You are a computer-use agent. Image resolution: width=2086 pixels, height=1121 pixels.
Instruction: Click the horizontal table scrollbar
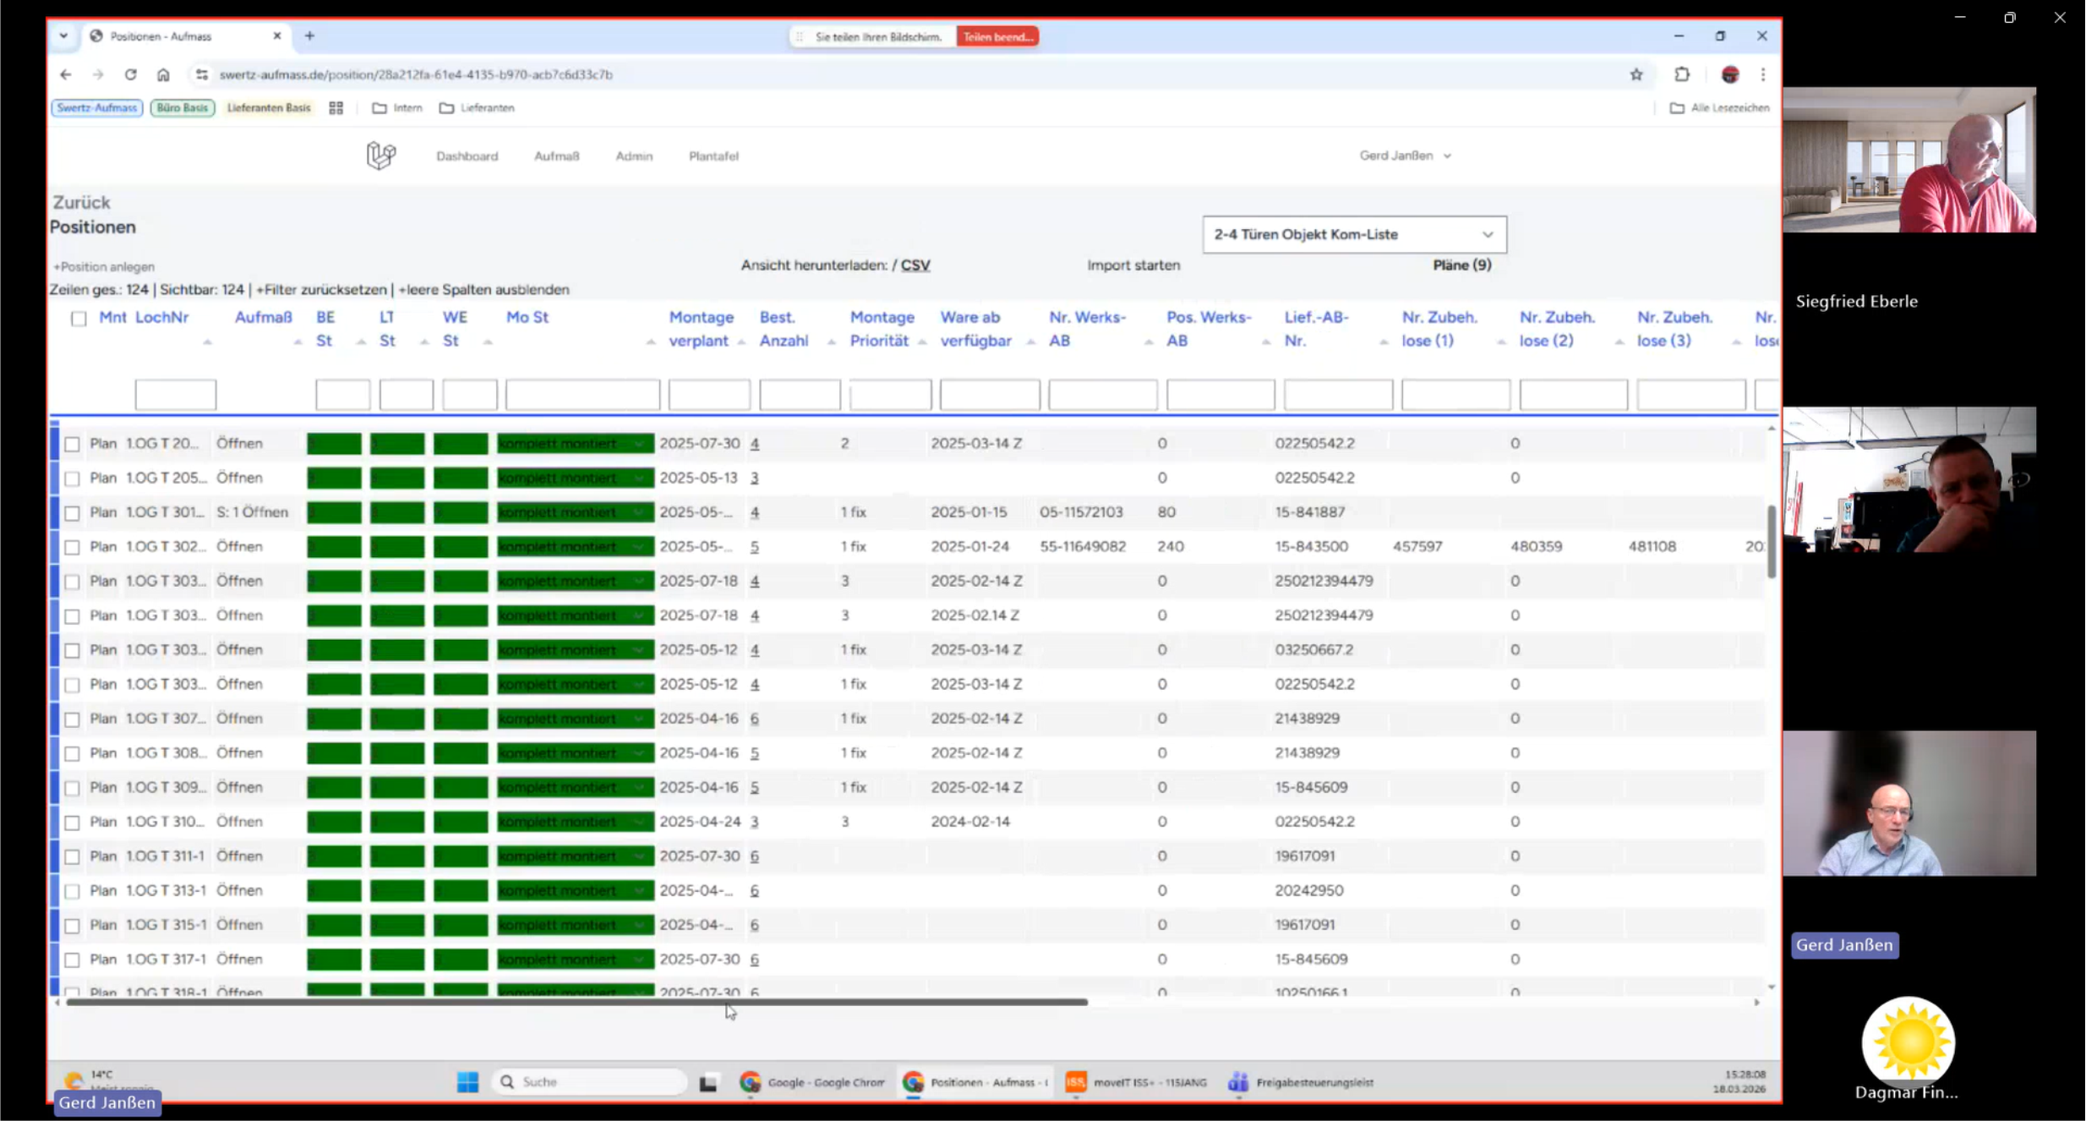point(576,1003)
